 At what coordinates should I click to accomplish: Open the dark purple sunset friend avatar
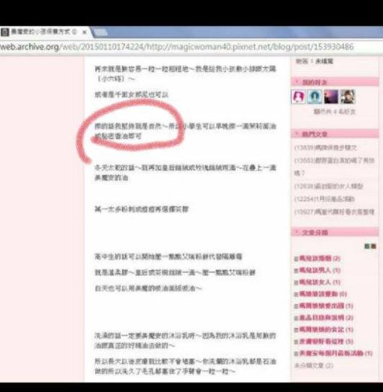[330, 97]
